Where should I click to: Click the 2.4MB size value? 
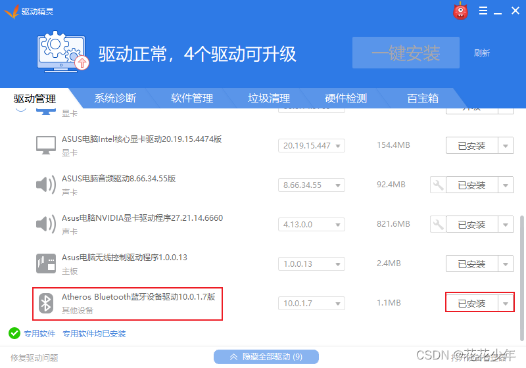tap(389, 264)
